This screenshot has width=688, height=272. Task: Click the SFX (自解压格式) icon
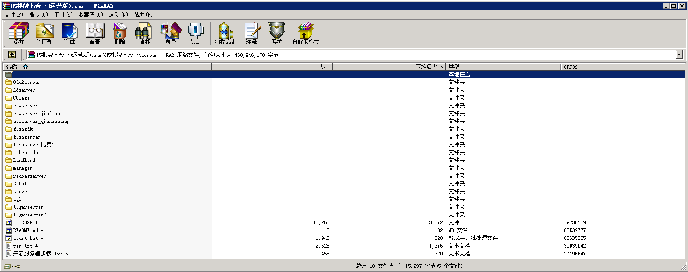point(305,33)
